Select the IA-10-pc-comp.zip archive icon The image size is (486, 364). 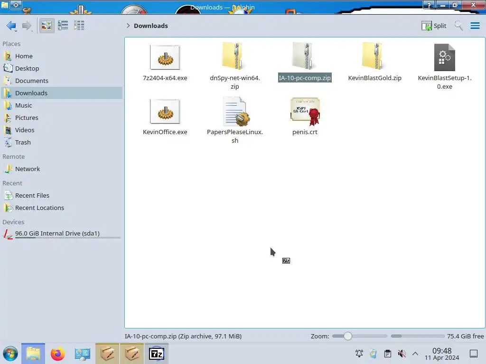click(305, 56)
